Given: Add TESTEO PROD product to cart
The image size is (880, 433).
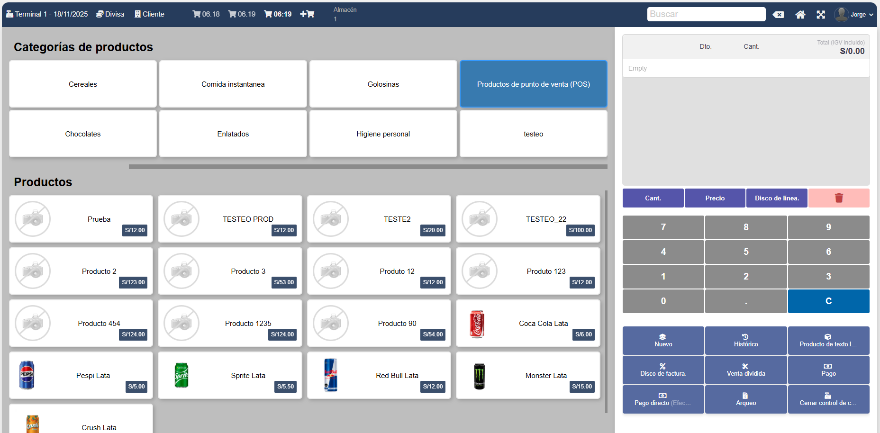Looking at the screenshot, I should pyautogui.click(x=230, y=219).
